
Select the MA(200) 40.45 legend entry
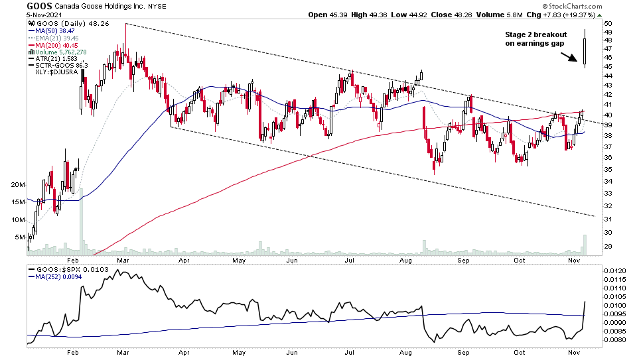pyautogui.click(x=53, y=46)
